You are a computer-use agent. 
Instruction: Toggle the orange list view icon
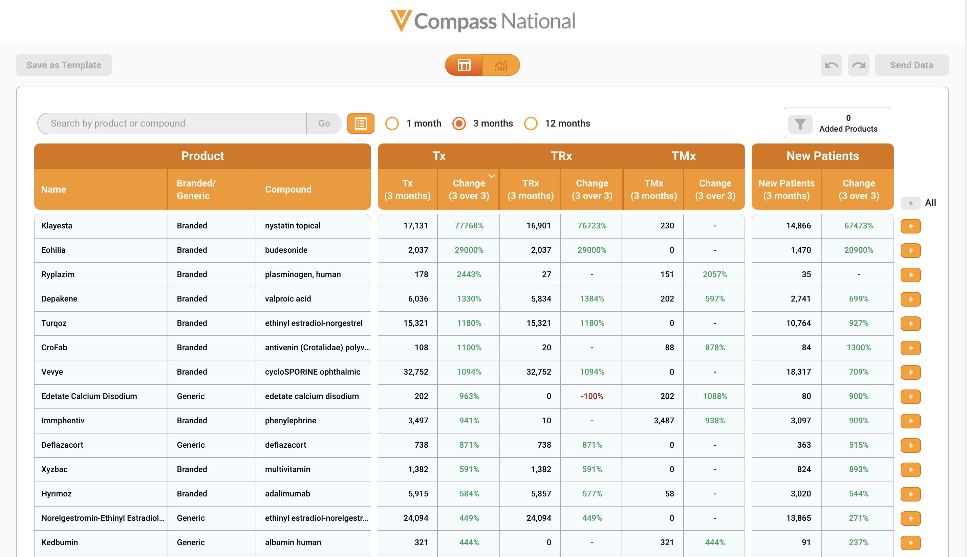pyautogui.click(x=361, y=124)
